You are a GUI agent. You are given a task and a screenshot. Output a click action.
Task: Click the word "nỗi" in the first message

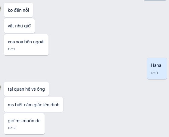click(x=26, y=10)
